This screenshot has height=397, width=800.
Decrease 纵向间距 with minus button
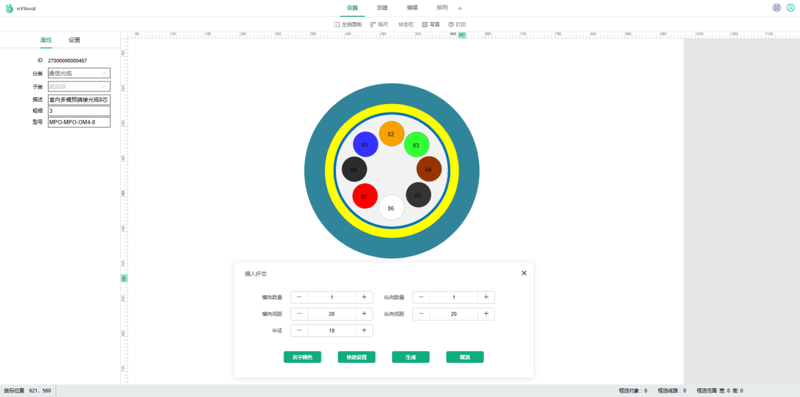click(x=421, y=314)
